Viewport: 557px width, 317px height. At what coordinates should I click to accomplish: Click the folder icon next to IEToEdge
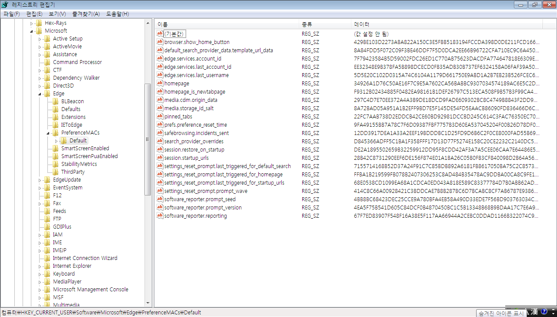click(56, 125)
